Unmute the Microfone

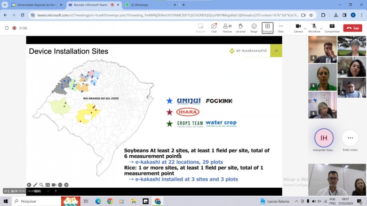pyautogui.click(x=314, y=27)
